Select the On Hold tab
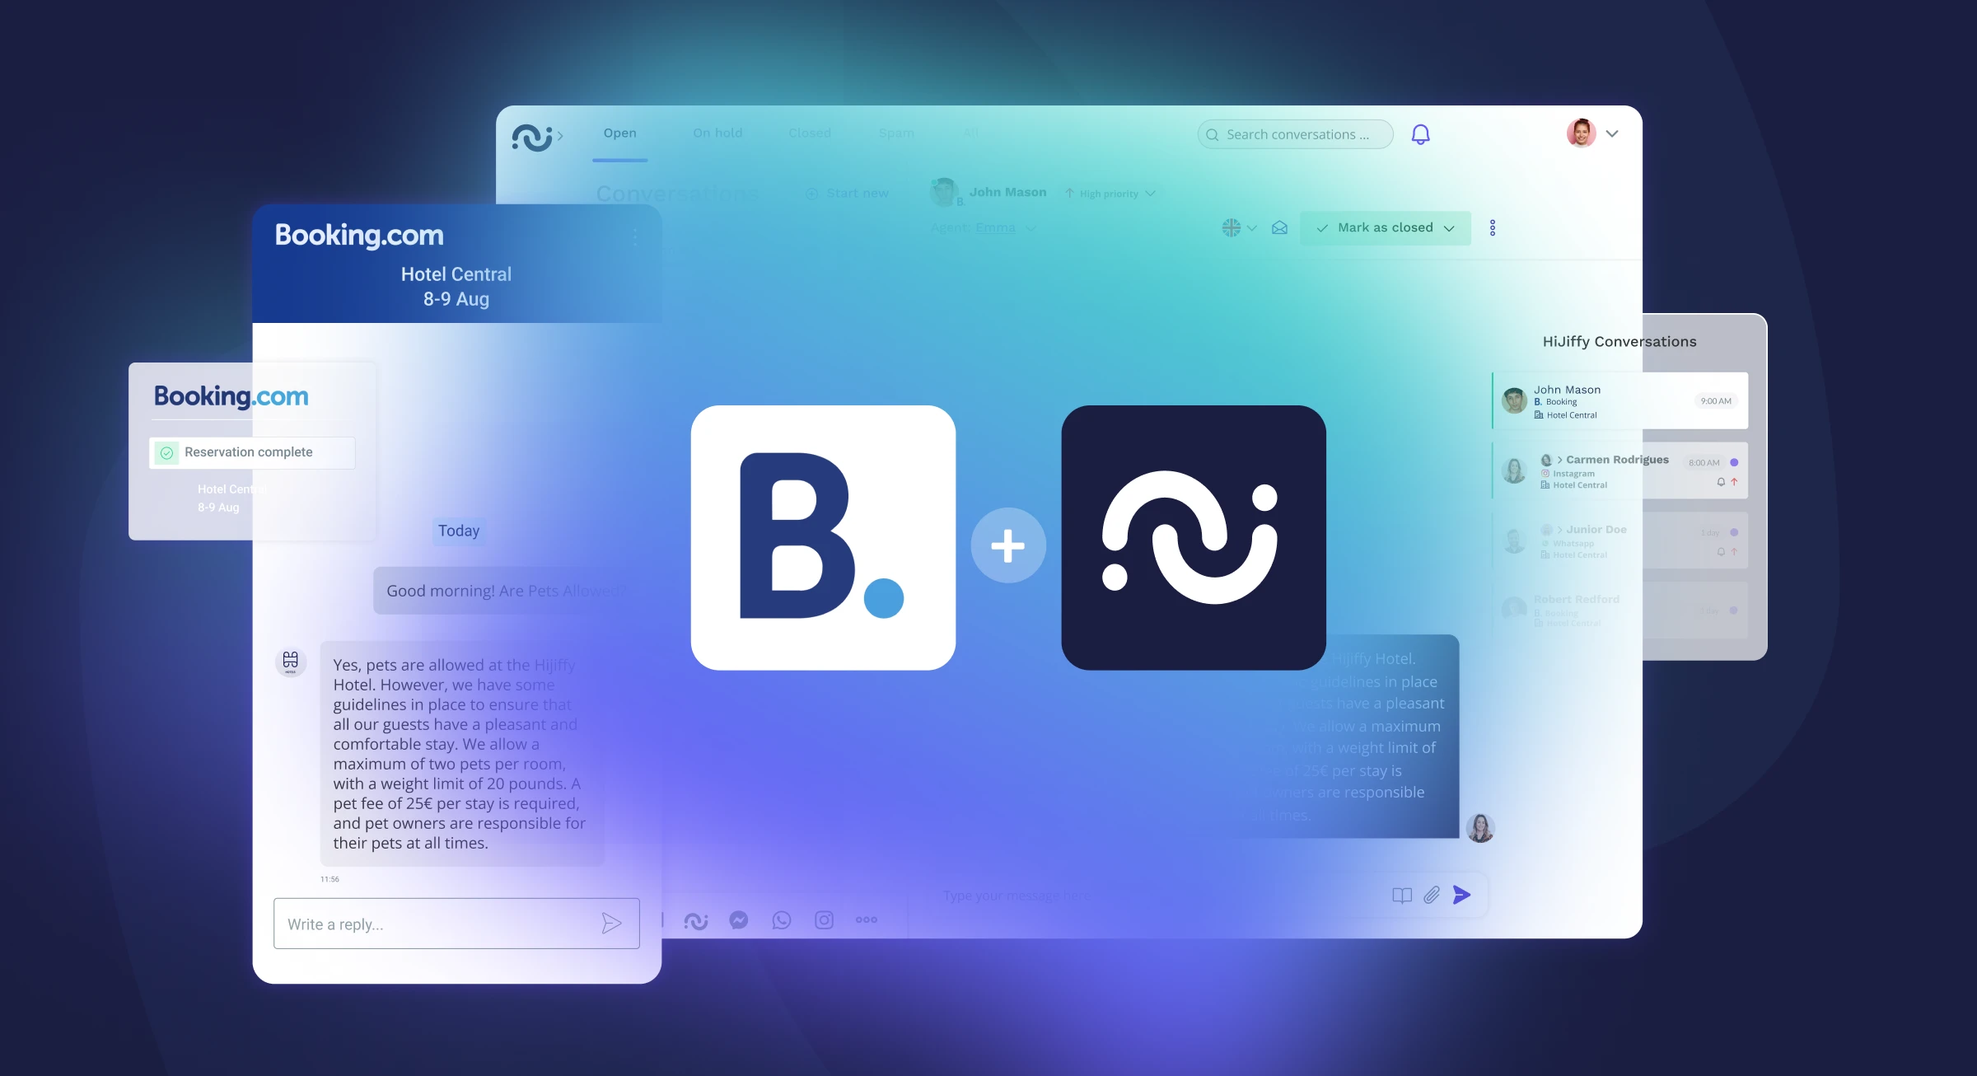This screenshot has height=1076, width=1977. click(x=717, y=133)
